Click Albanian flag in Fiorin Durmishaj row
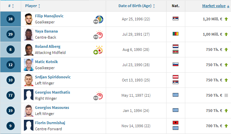The height and width of the screenshot is (134, 231). tap(175, 122)
